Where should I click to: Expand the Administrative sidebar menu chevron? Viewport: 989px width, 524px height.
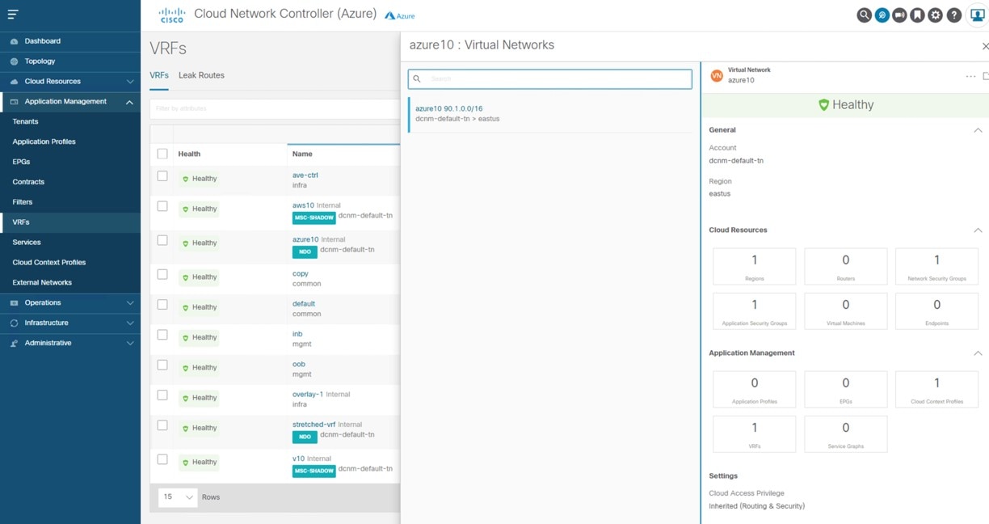pyautogui.click(x=130, y=344)
